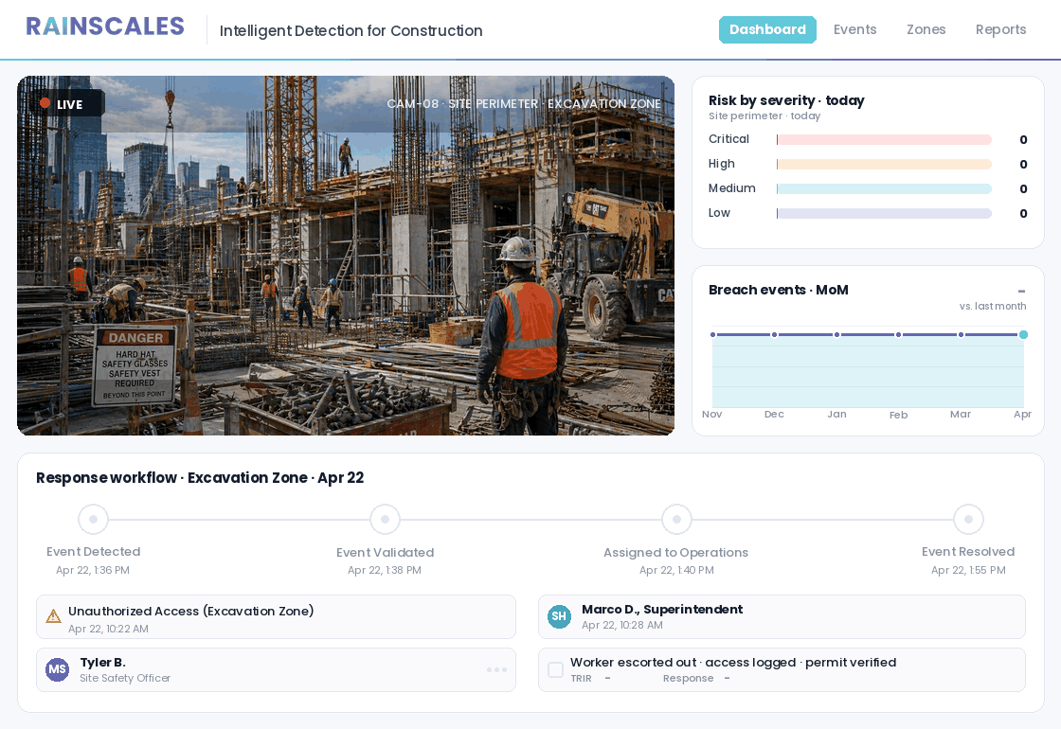
Task: Open details from the CAM-08 camera label
Action: point(524,104)
